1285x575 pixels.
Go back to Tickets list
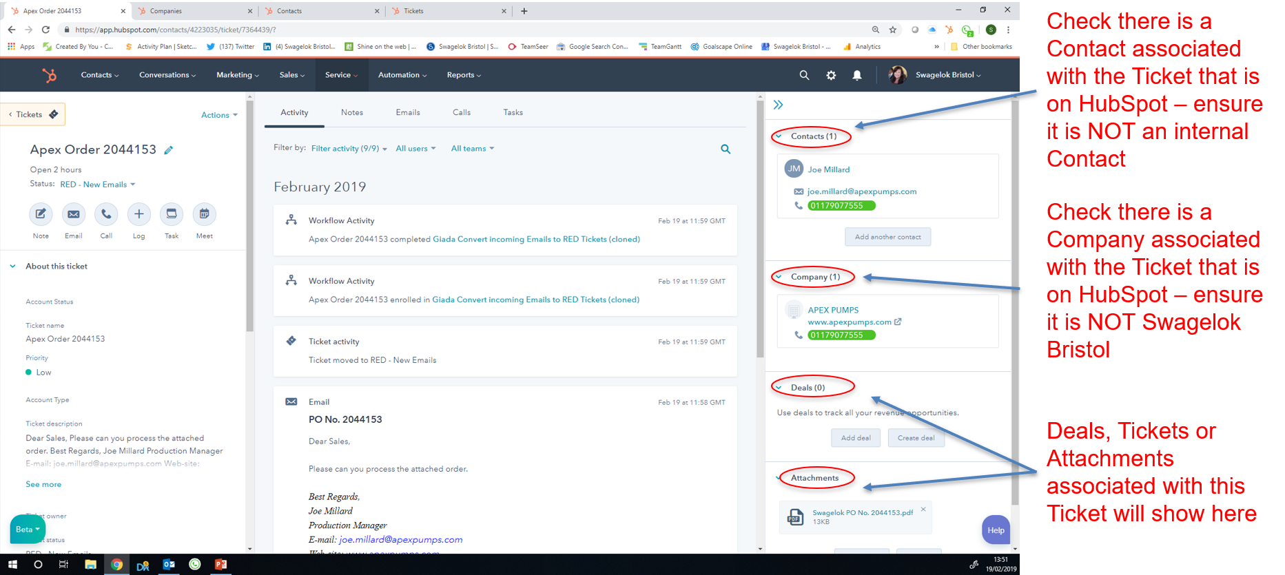coord(33,114)
